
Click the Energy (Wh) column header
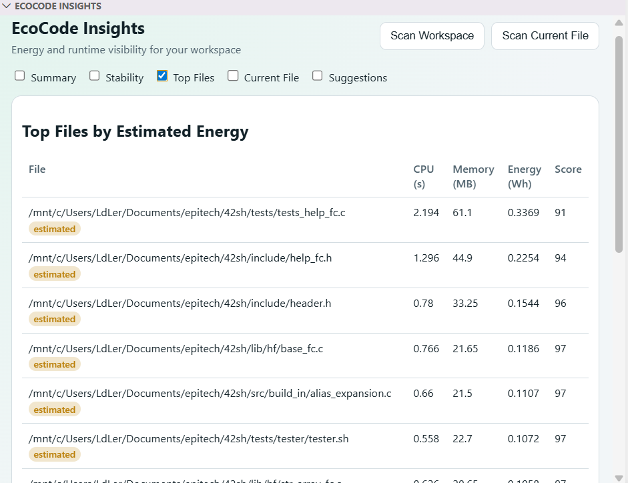point(525,177)
